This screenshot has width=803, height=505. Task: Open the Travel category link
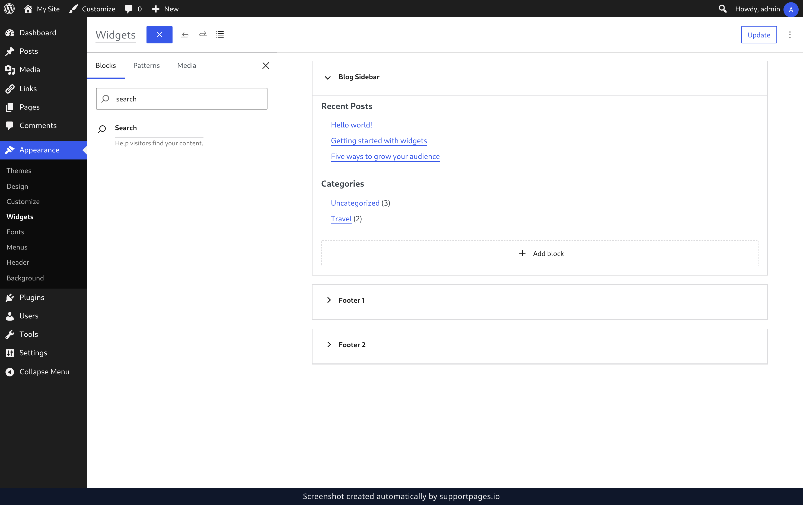click(341, 219)
